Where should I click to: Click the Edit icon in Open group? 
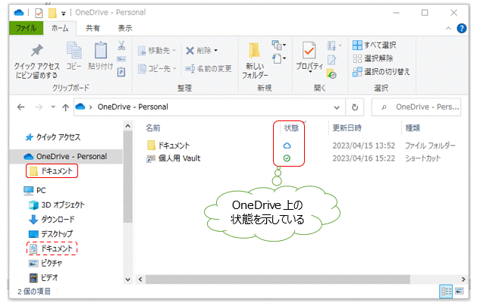(x=331, y=60)
